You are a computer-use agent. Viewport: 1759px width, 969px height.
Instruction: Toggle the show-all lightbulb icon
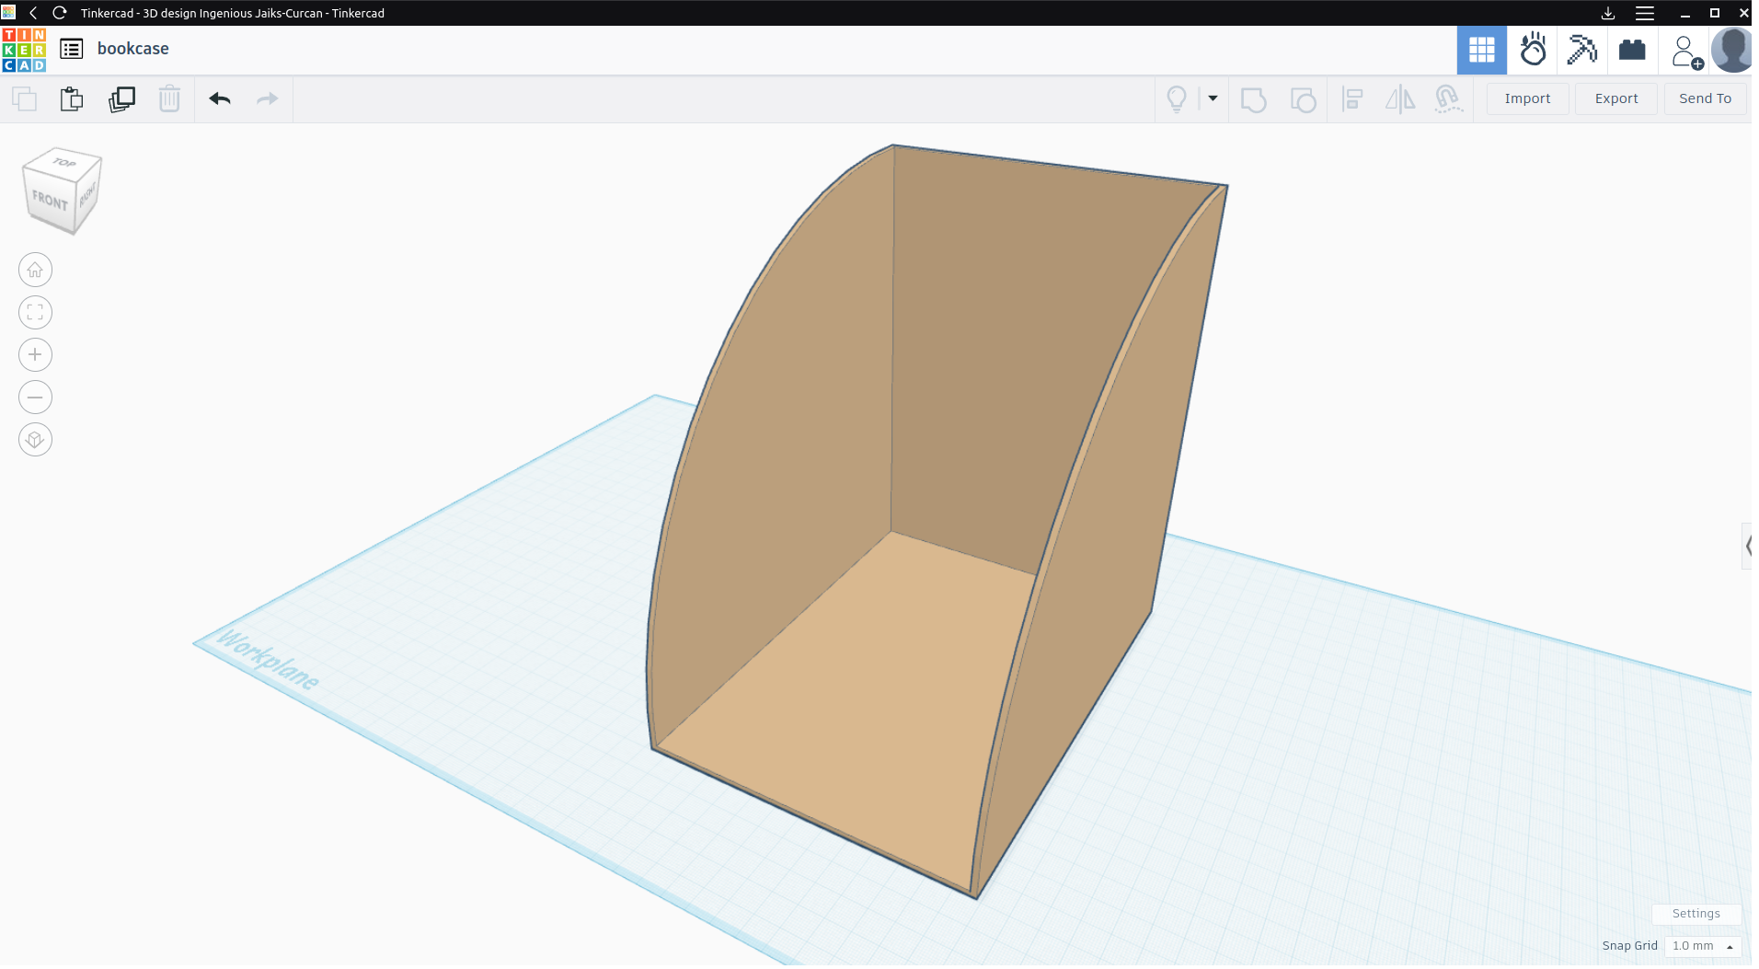tap(1176, 98)
